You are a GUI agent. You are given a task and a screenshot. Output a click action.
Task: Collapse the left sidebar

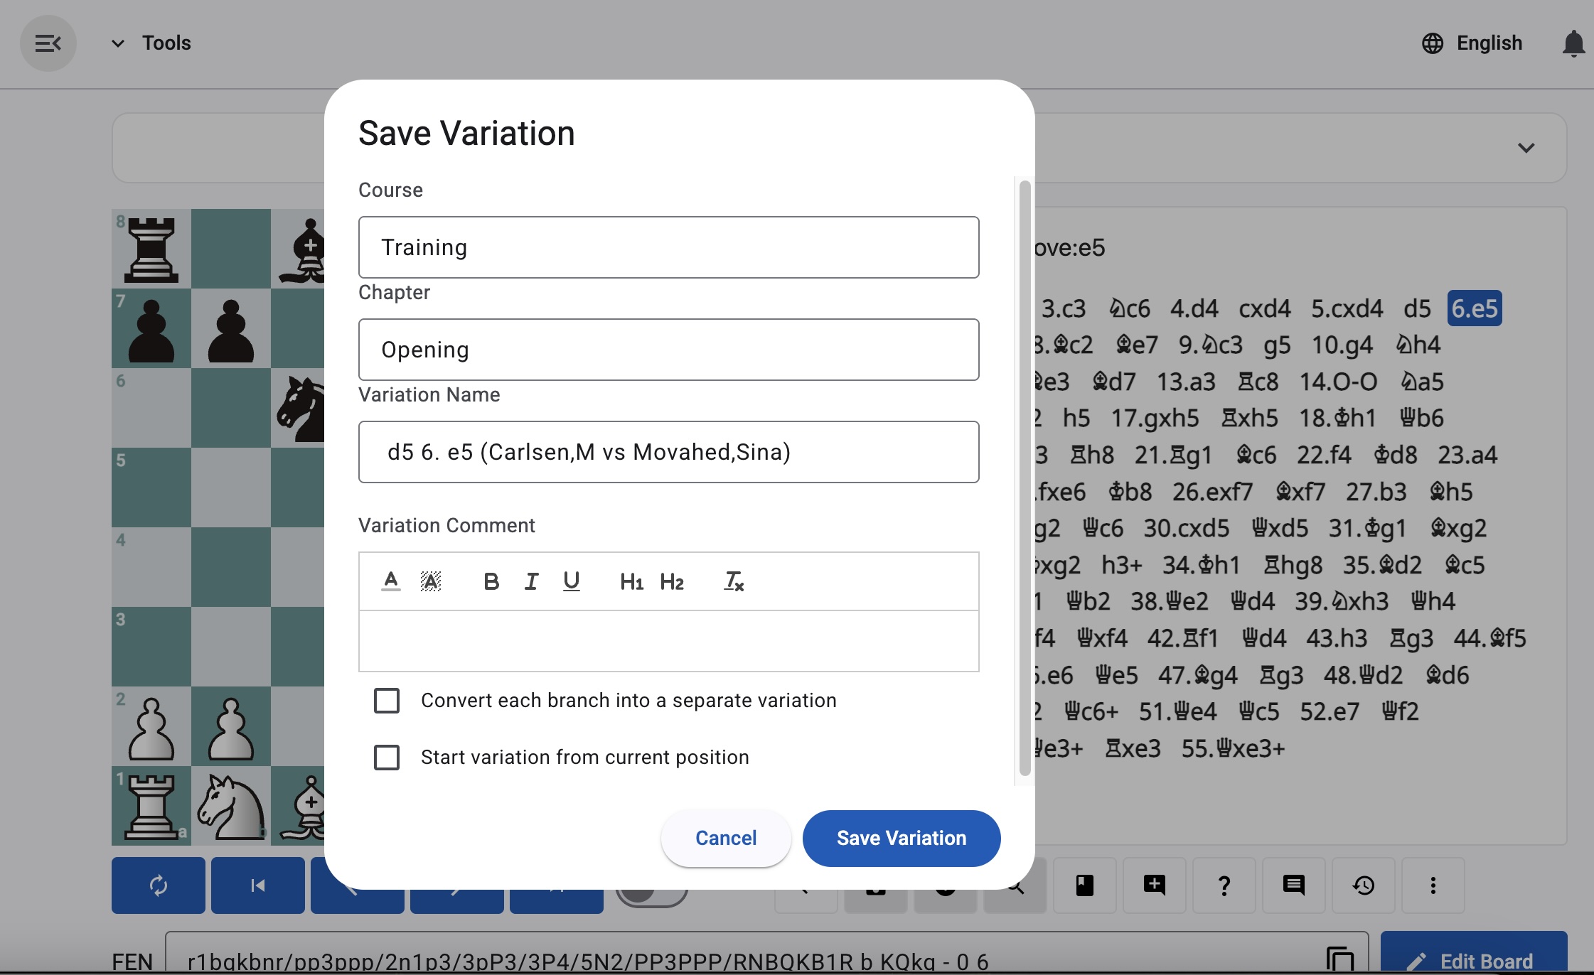48,43
